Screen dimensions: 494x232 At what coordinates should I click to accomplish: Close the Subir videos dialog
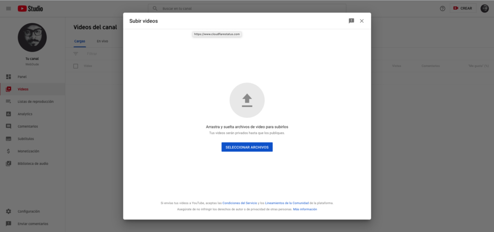362,21
